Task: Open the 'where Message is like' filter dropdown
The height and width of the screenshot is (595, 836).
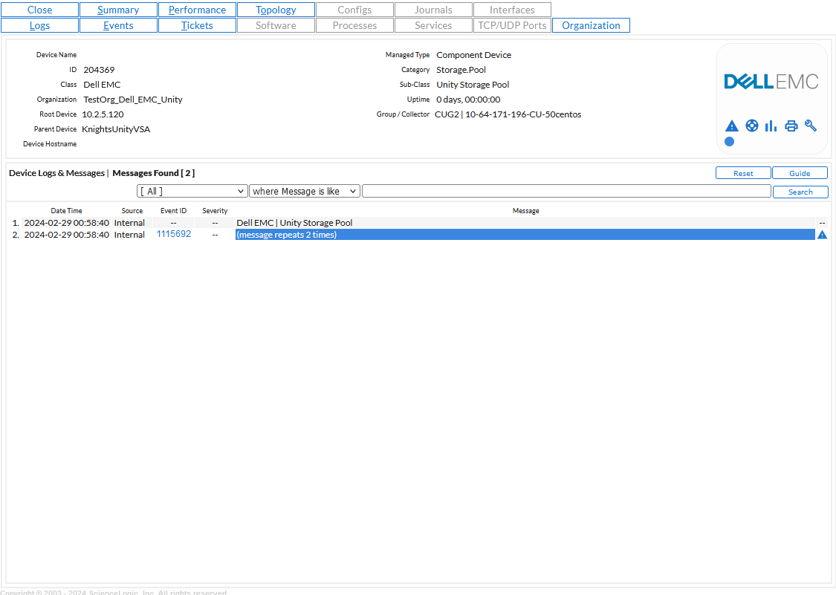Action: coord(304,191)
